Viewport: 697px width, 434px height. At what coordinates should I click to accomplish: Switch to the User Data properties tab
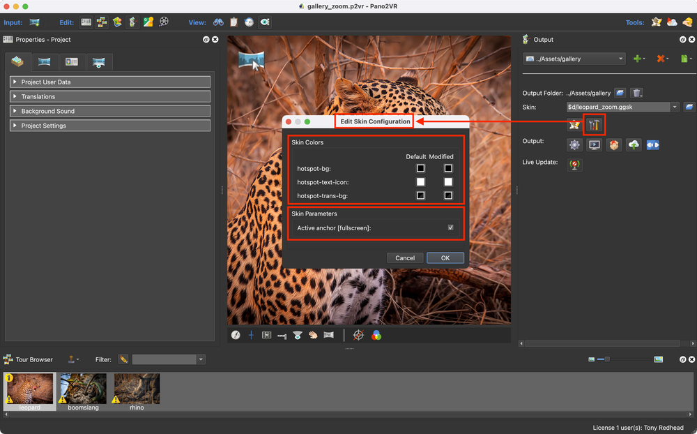[x=71, y=62]
